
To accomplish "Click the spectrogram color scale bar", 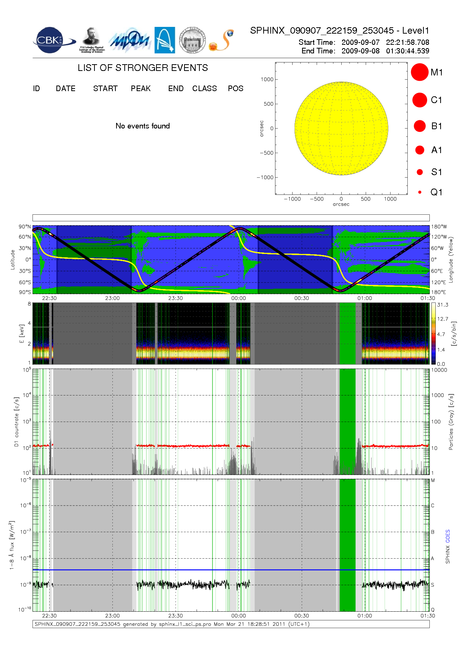I will coord(434,333).
